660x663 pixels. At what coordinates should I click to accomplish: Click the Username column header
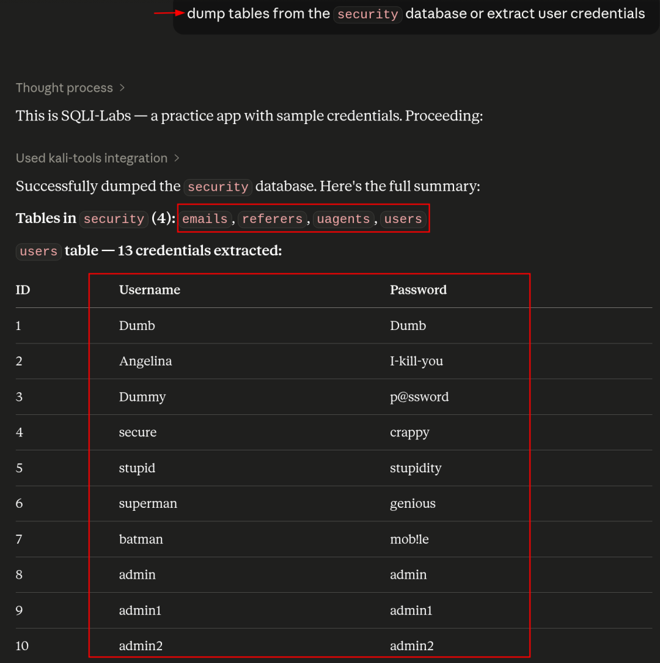pos(150,290)
